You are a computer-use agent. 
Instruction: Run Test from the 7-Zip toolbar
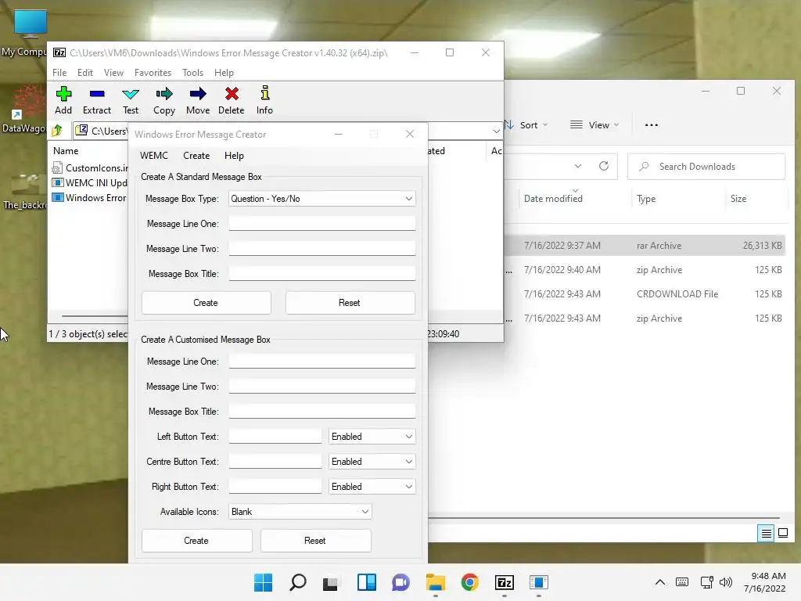[131, 100]
